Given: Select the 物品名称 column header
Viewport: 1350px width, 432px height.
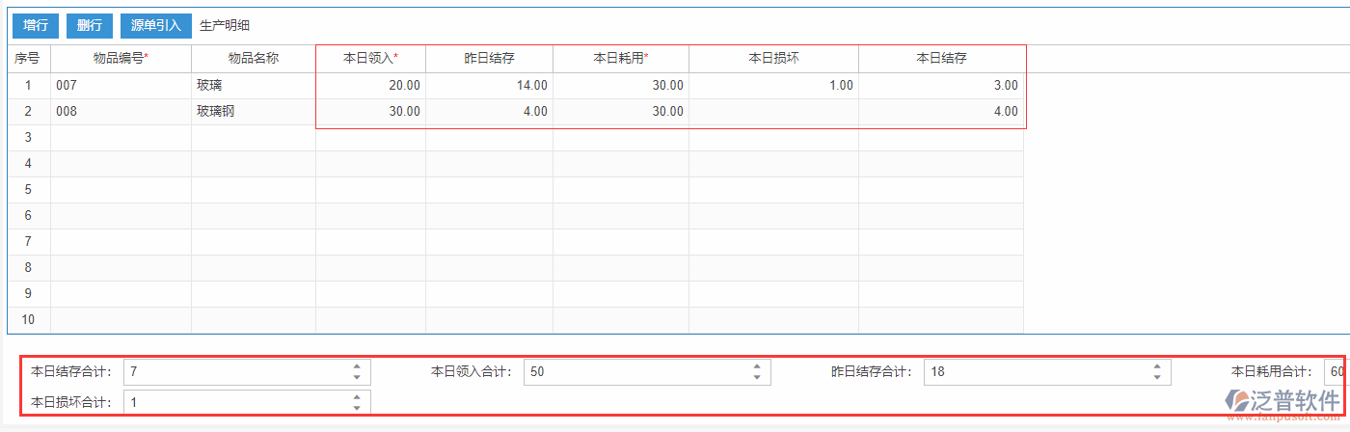Looking at the screenshot, I should coord(253,58).
